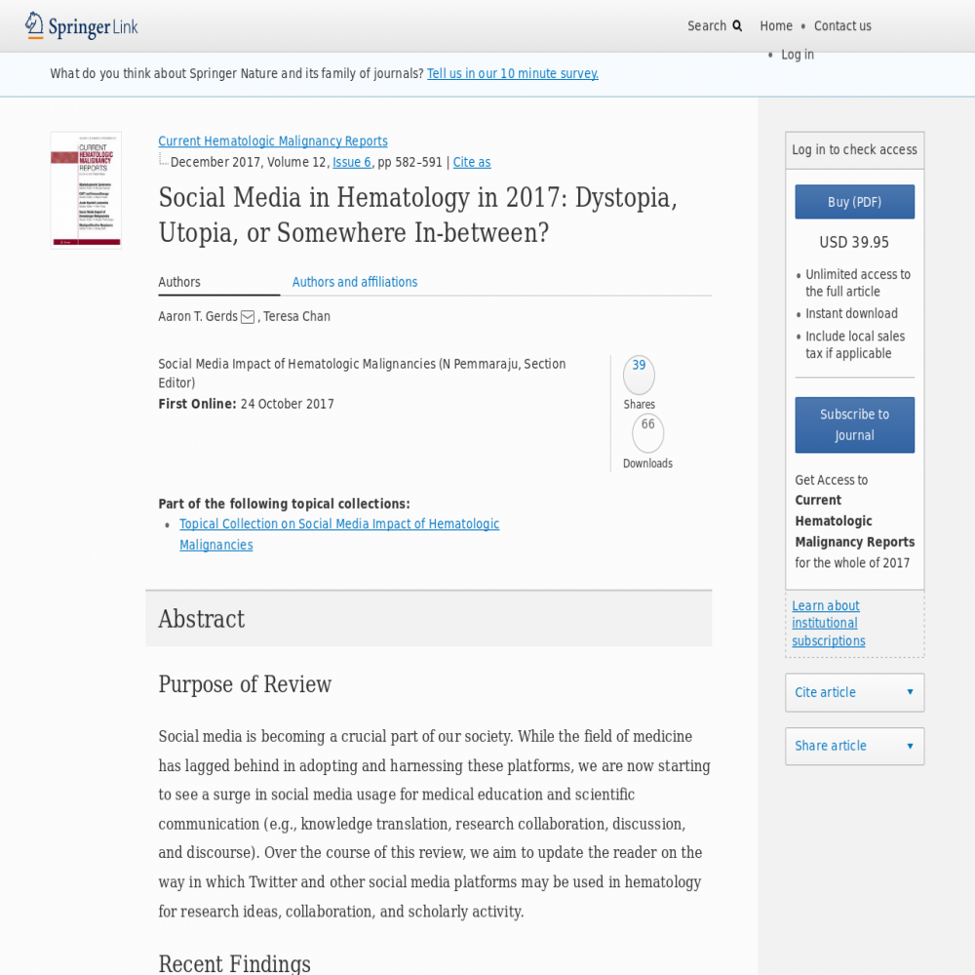Screen dimensions: 975x975
Task: Open the Issue 6 link
Action: (352, 162)
